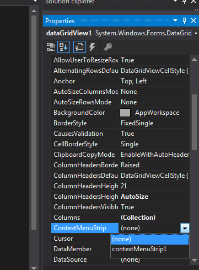Open Properties panel window position menu arrow
Screen dimensions: 199x270
tap(175, 20)
